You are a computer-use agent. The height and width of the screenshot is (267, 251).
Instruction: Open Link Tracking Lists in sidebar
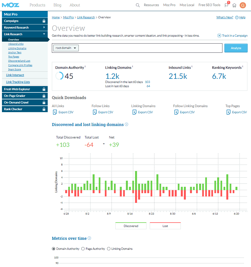tap(18, 82)
